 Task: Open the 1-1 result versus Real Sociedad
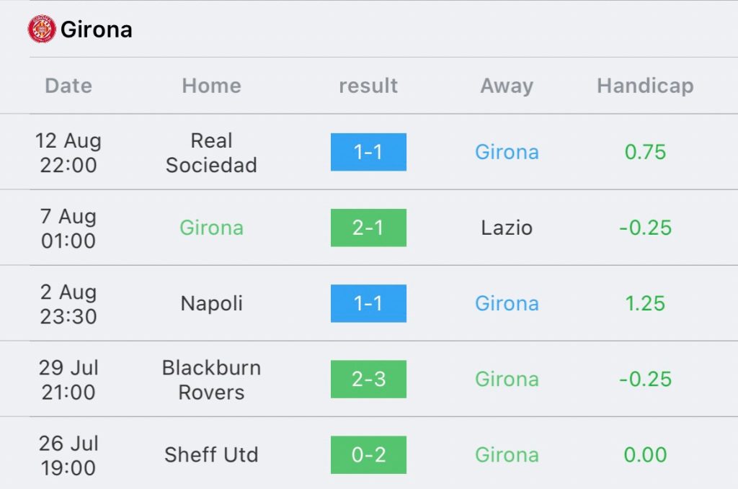point(368,152)
